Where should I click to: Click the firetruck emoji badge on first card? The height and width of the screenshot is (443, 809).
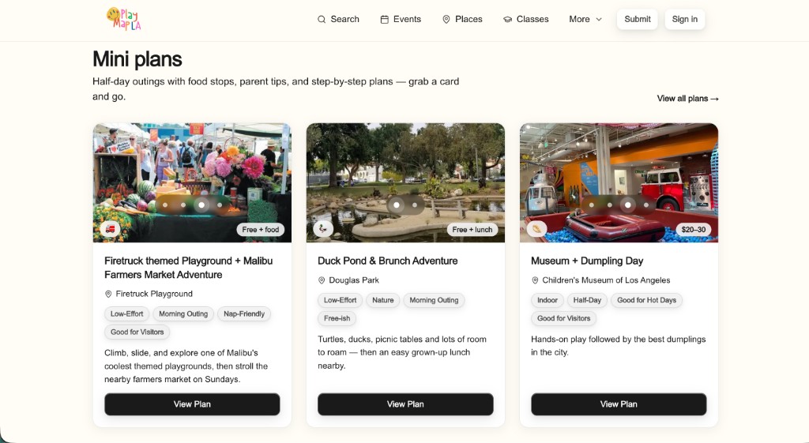pos(110,229)
